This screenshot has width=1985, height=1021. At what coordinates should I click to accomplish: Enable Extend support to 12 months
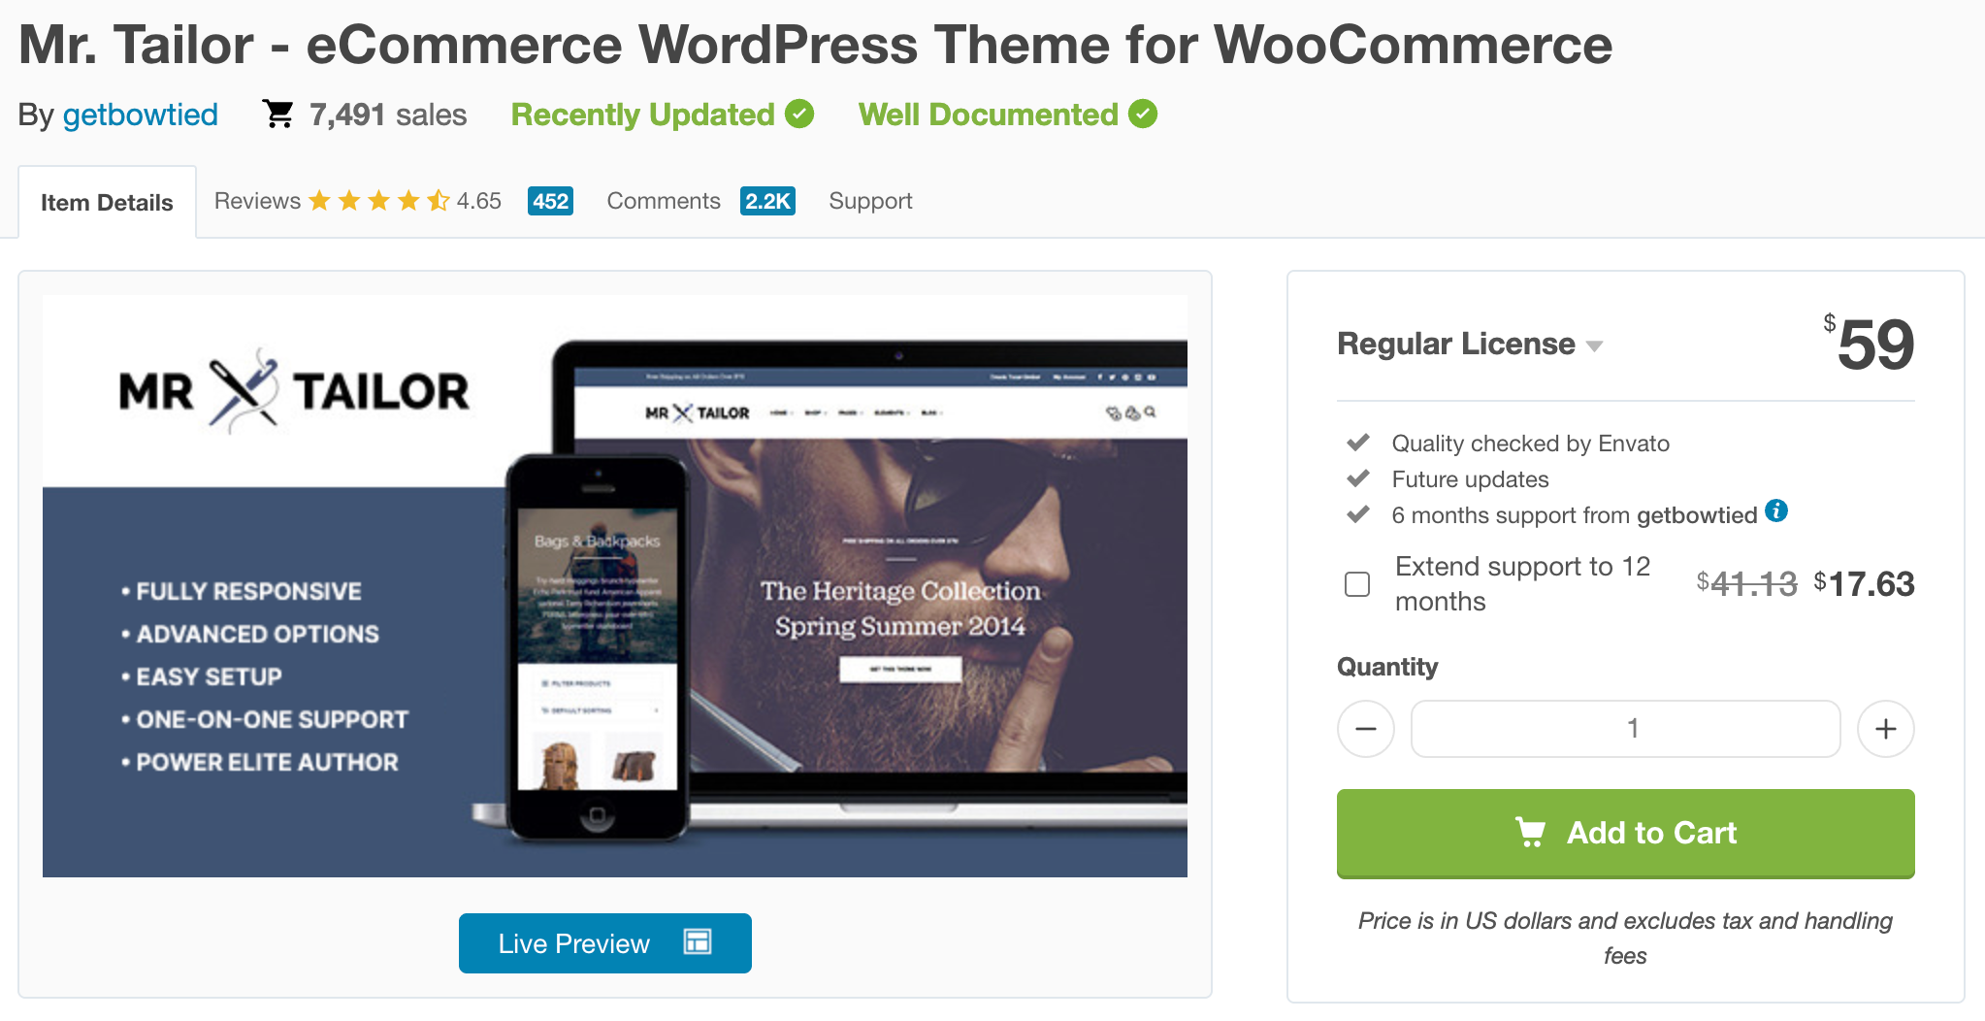click(1357, 584)
